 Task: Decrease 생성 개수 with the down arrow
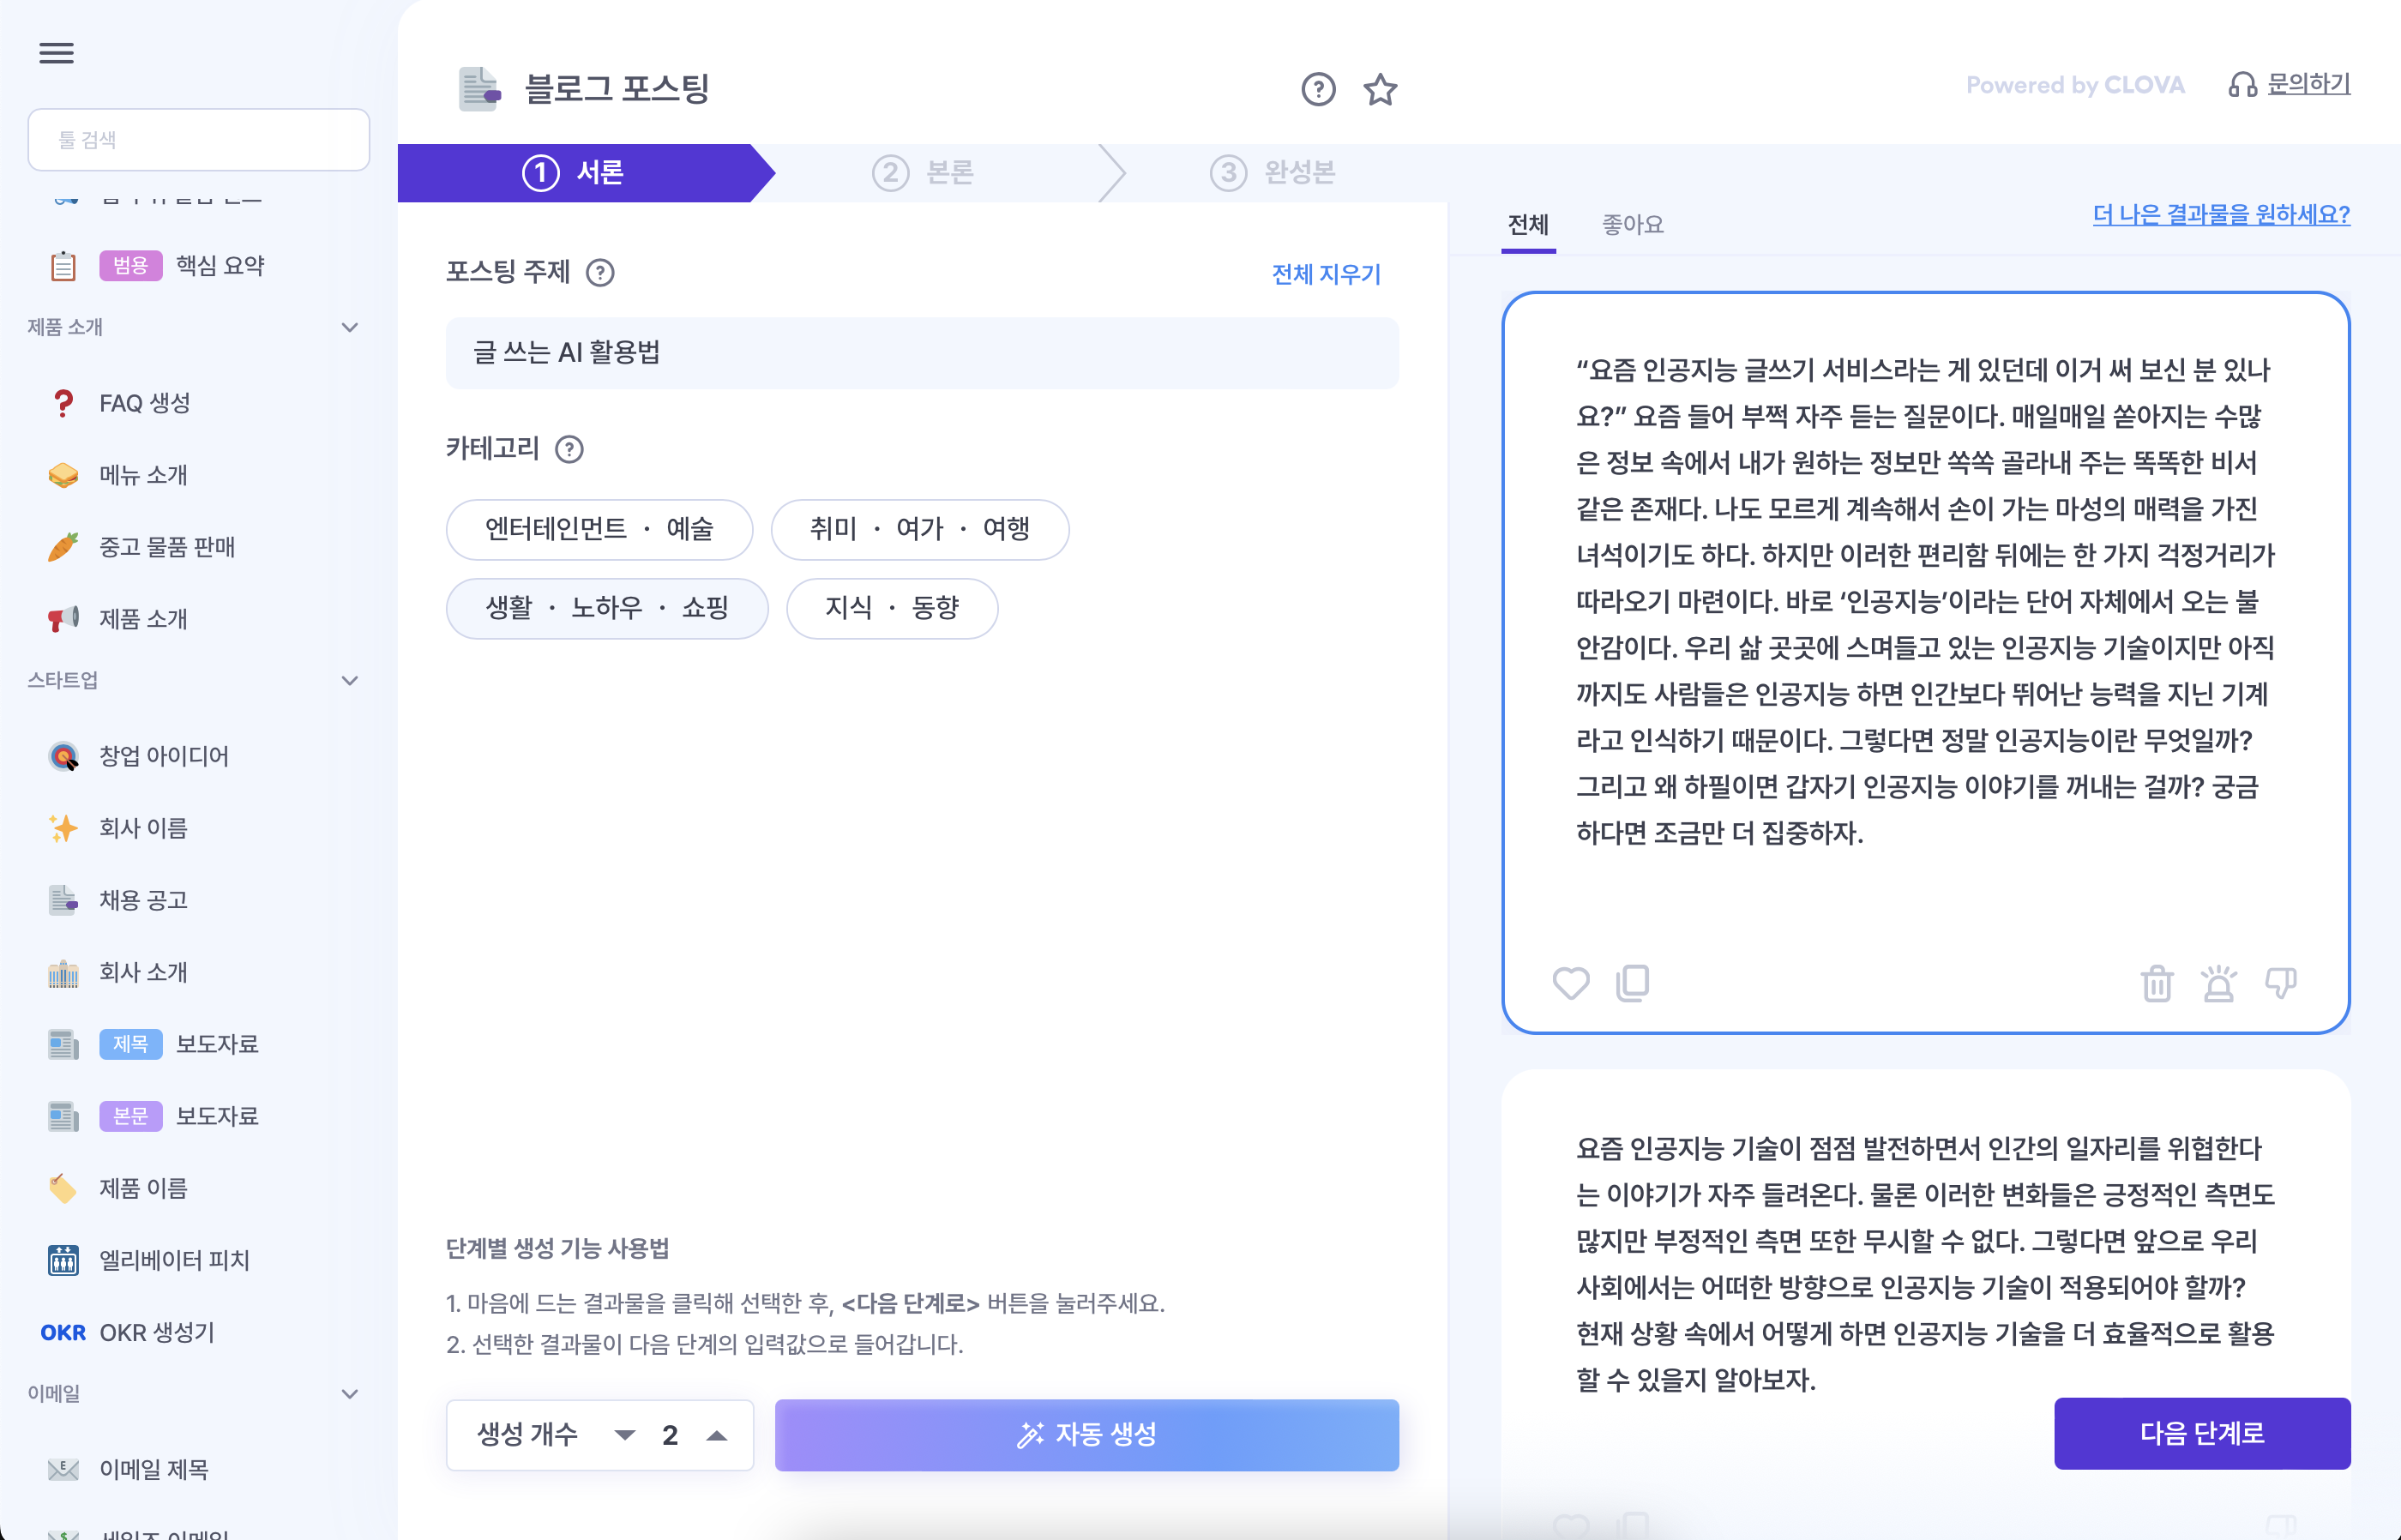pyautogui.click(x=625, y=1435)
